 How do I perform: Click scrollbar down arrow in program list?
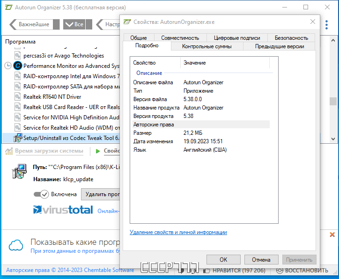333,139
